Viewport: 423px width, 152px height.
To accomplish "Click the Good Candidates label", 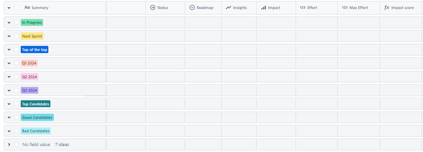I will pyautogui.click(x=37, y=117).
